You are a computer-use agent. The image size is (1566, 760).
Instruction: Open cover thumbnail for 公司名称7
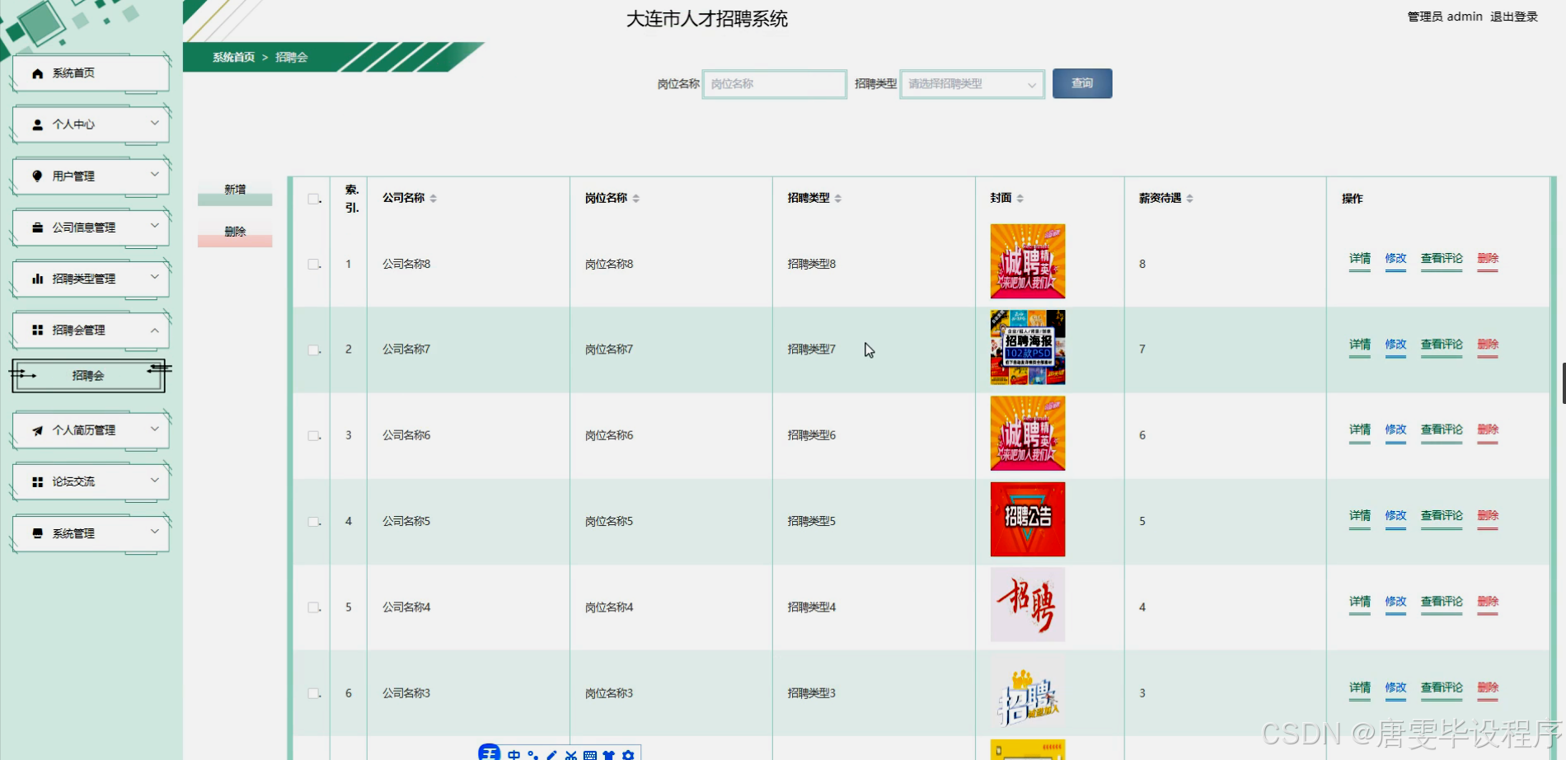pos(1028,347)
